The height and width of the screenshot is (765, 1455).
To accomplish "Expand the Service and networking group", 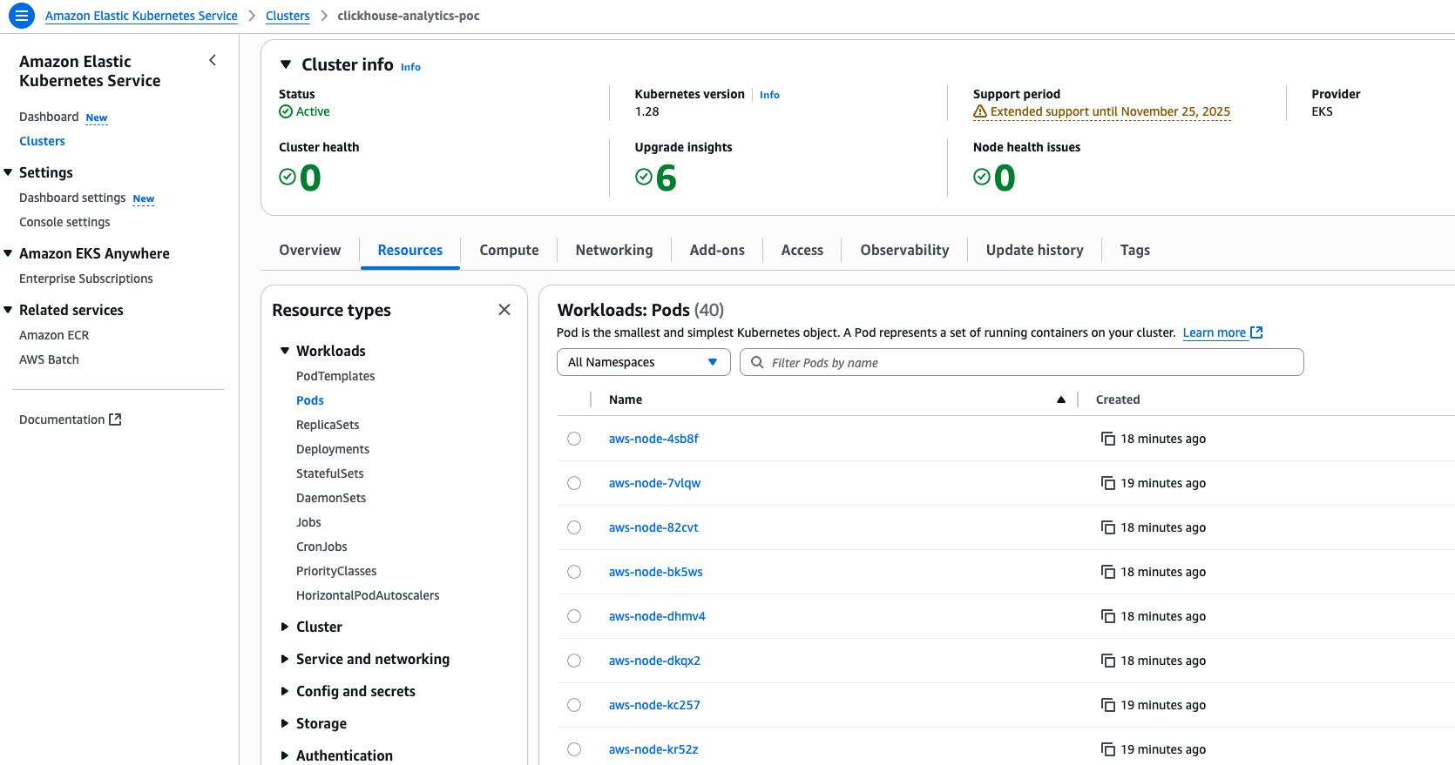I will [x=284, y=659].
